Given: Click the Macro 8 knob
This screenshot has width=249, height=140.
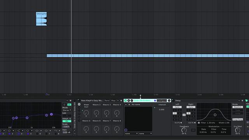Looking at the screenshot, I should tap(117, 129).
